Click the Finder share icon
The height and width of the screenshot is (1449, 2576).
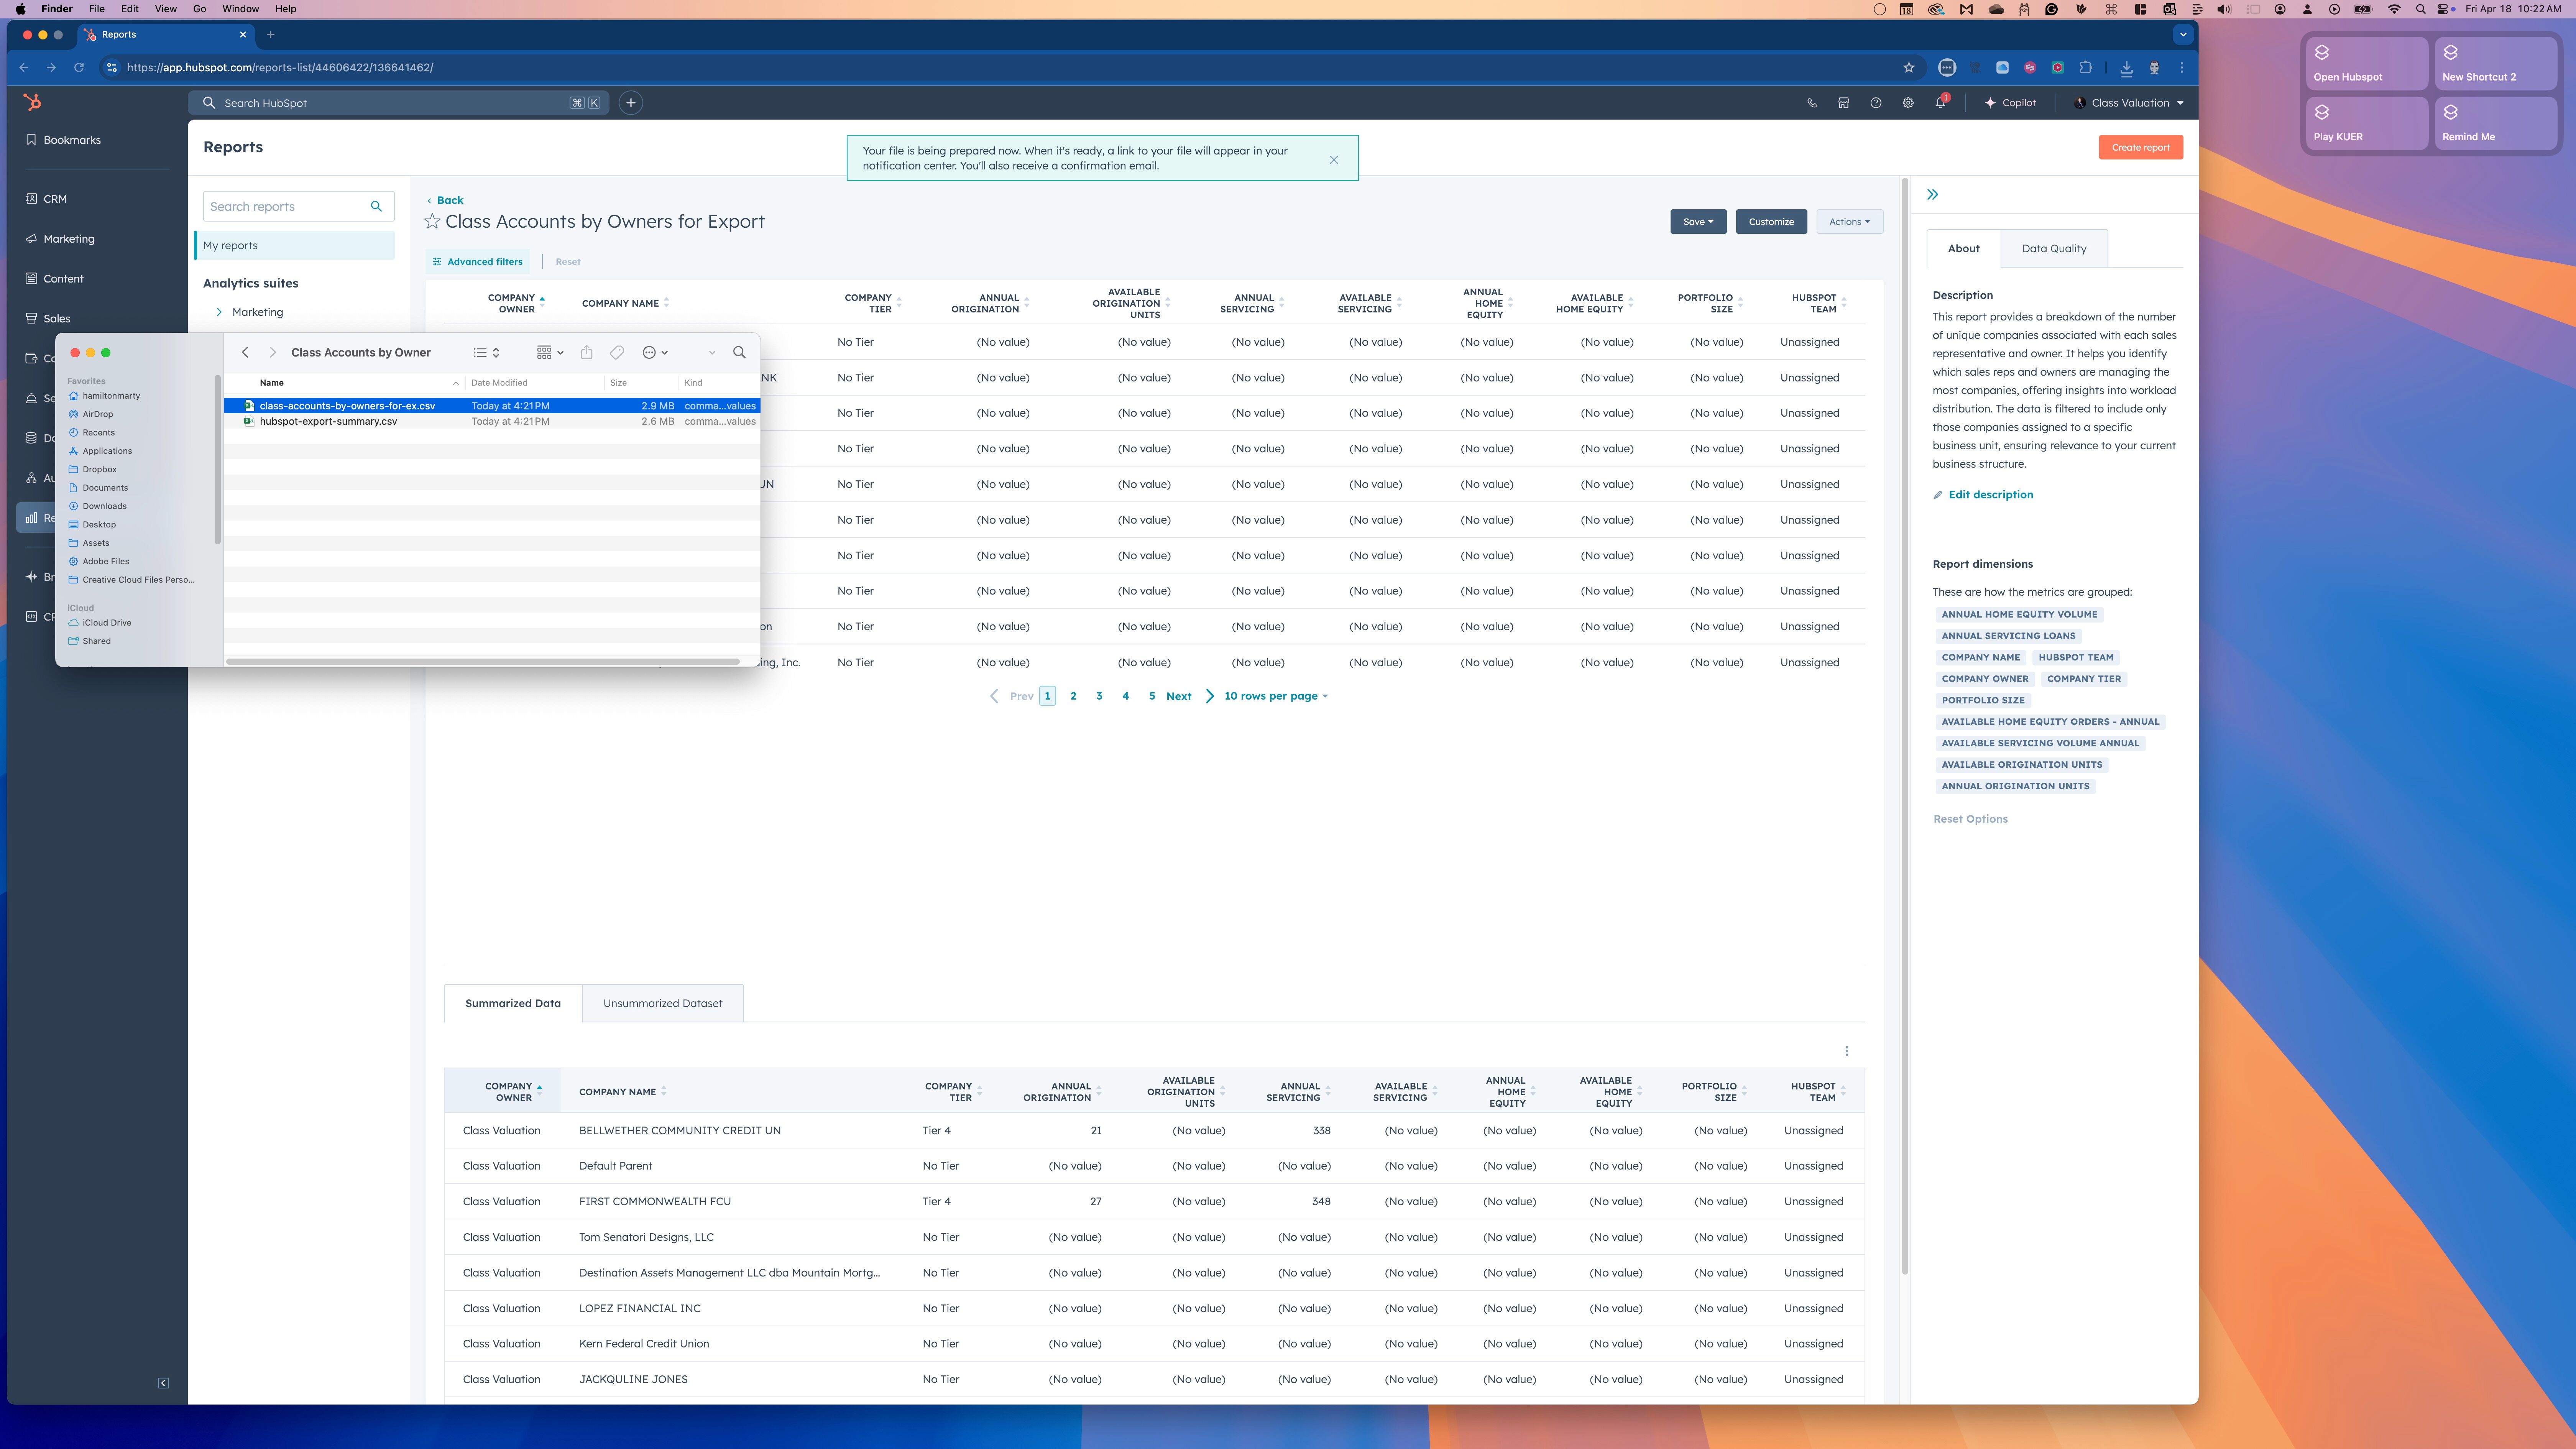(x=587, y=352)
